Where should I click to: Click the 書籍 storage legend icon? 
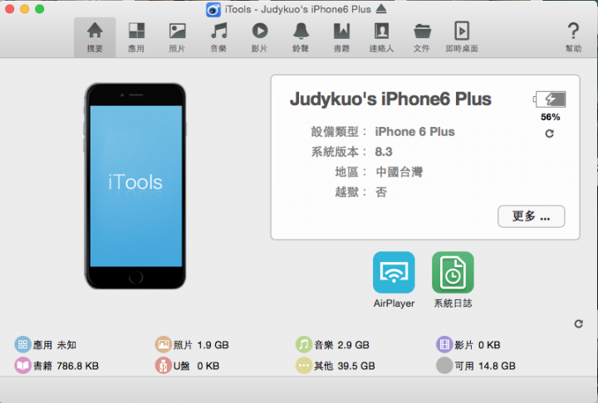(x=23, y=366)
